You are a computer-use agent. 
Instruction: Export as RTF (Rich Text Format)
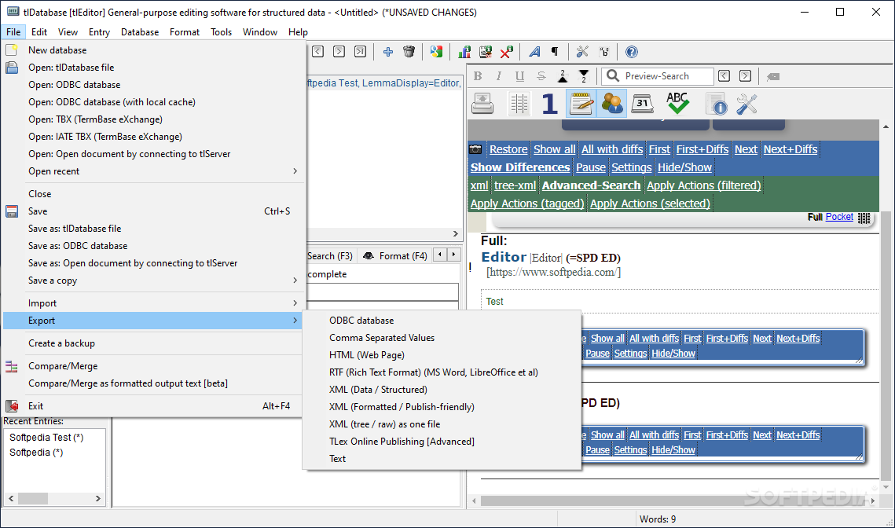pyautogui.click(x=442, y=372)
